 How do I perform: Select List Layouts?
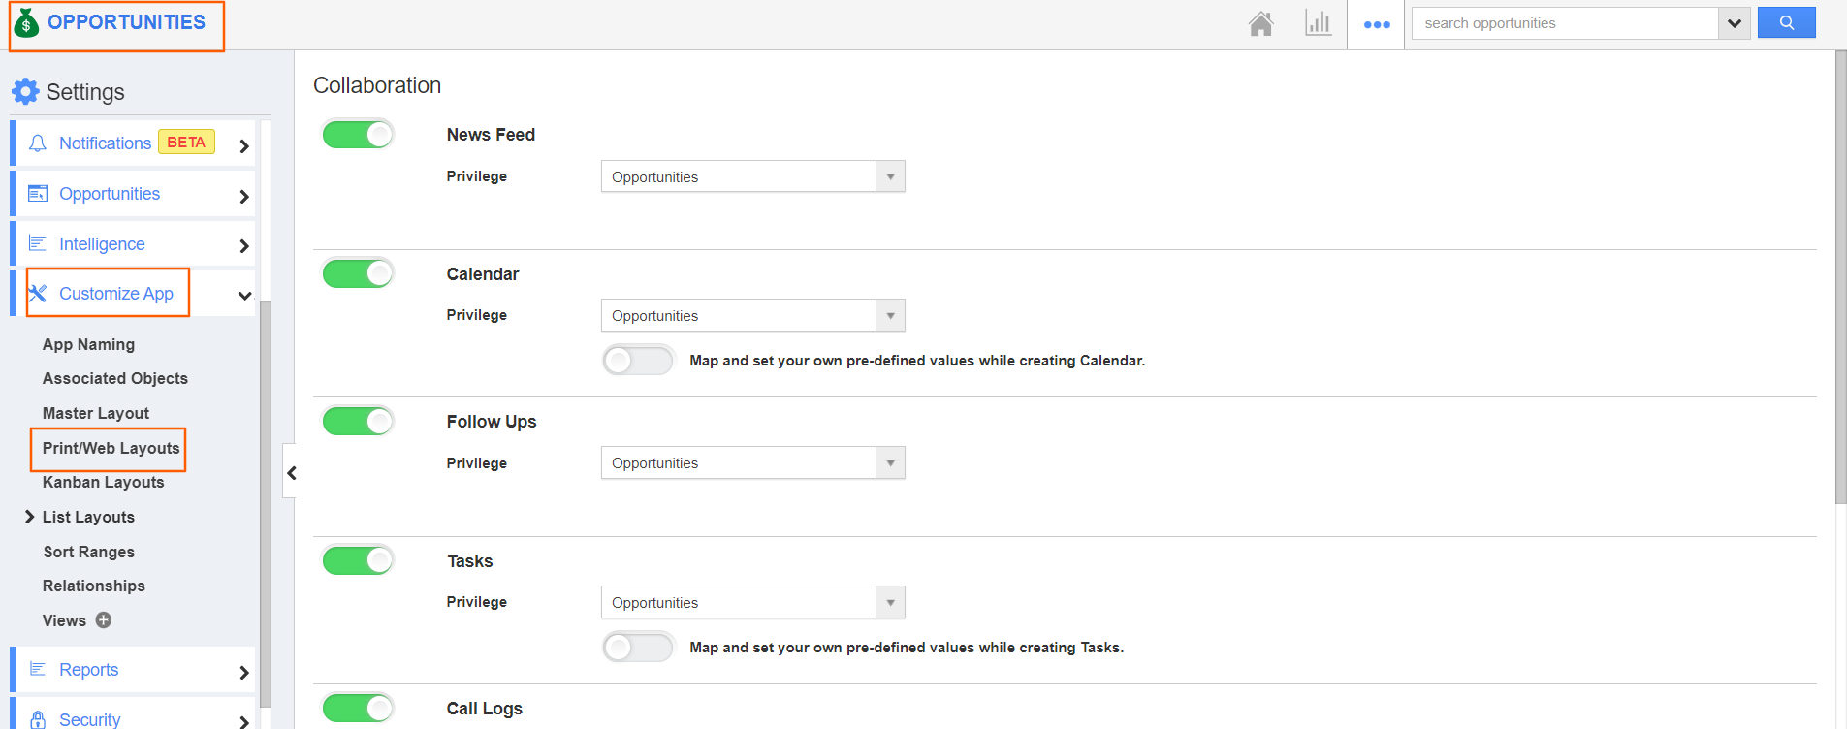tap(88, 517)
